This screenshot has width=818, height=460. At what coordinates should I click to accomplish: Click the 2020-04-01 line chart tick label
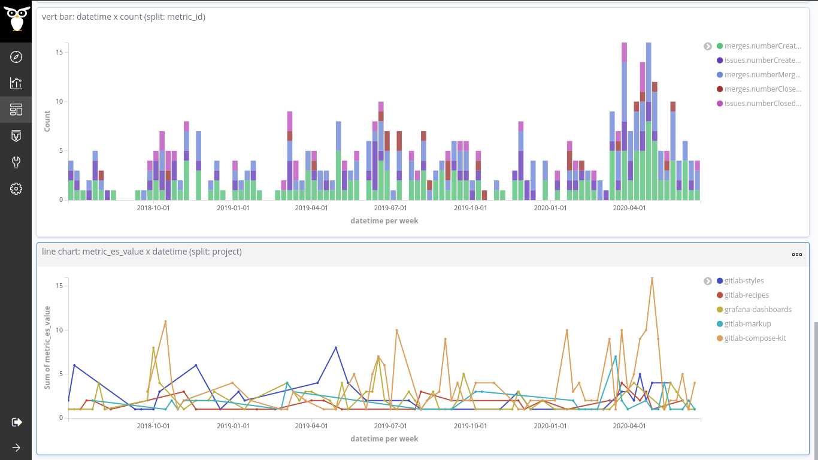pyautogui.click(x=629, y=426)
